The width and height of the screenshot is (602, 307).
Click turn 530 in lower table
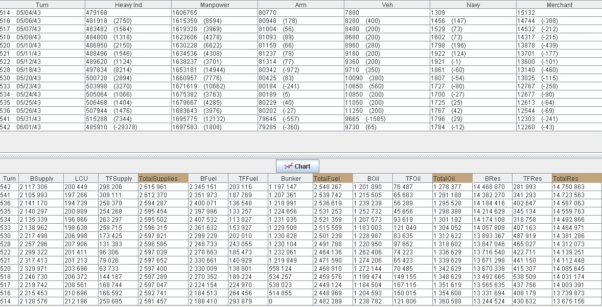pos(9,236)
